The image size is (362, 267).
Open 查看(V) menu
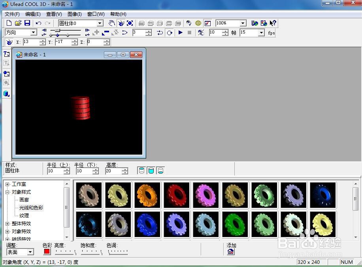coord(54,14)
